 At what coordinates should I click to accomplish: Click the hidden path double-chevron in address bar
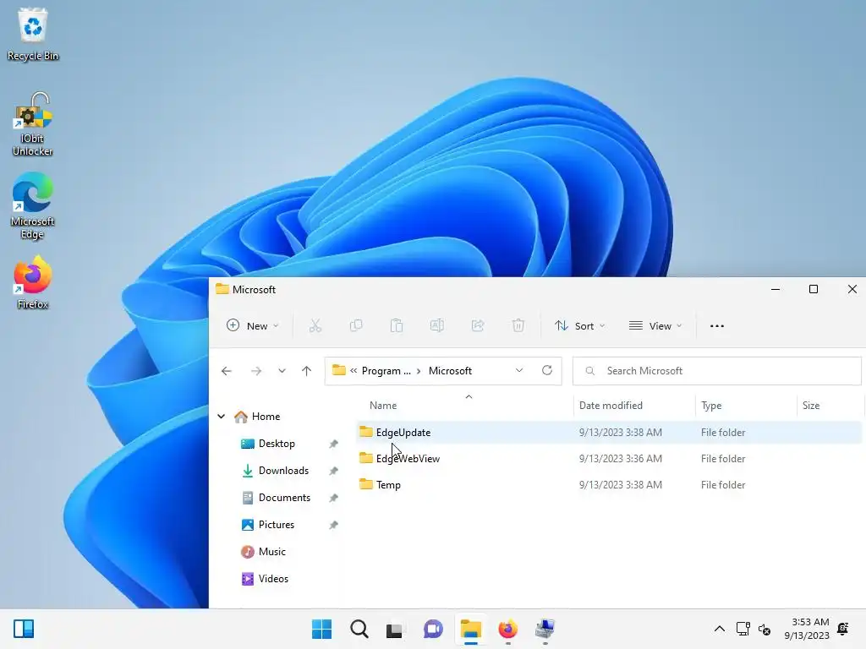click(x=354, y=371)
